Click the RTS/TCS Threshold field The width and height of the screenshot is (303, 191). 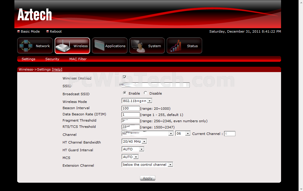coord(131,127)
